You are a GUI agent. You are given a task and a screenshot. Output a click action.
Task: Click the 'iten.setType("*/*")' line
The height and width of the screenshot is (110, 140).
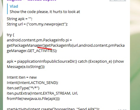23,88
